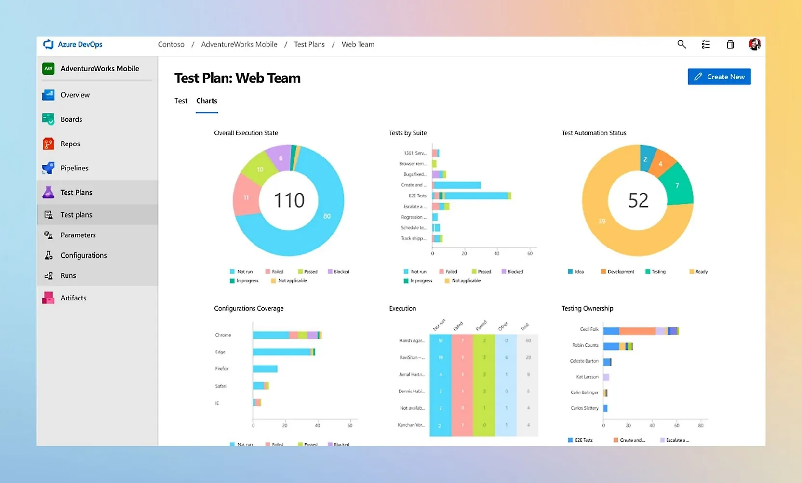Open Parameters under Test Plans
The image size is (802, 483).
pyautogui.click(x=78, y=235)
